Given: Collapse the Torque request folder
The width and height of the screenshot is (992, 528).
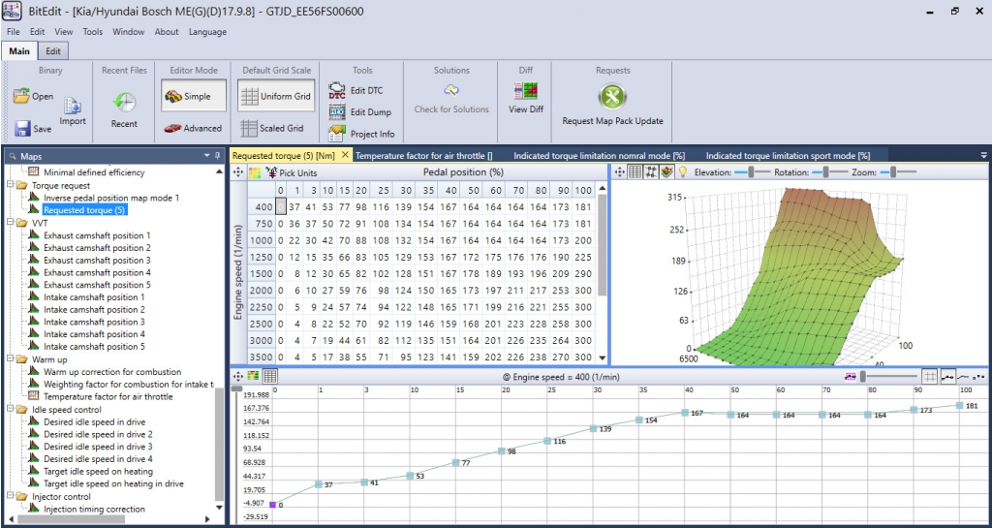Looking at the screenshot, I should pos(10,185).
